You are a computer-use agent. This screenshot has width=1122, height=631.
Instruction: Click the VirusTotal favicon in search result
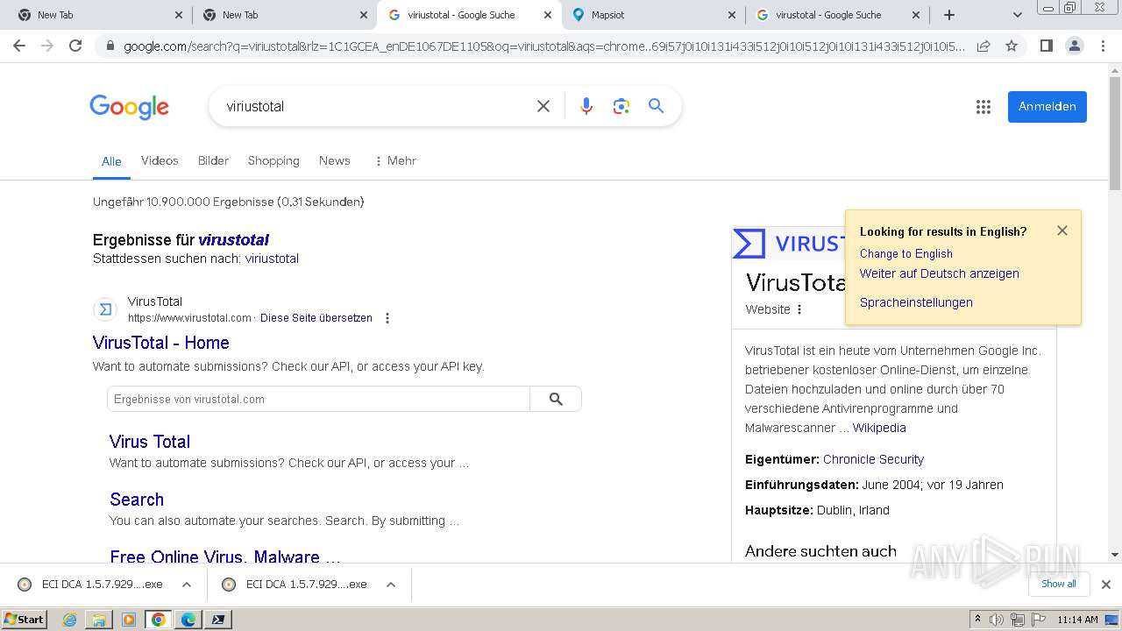coord(105,309)
